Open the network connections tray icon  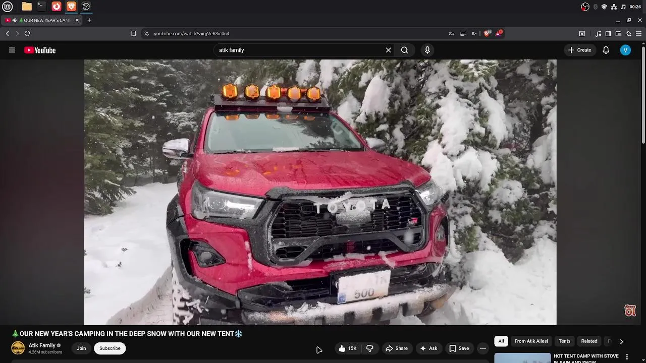tap(614, 7)
